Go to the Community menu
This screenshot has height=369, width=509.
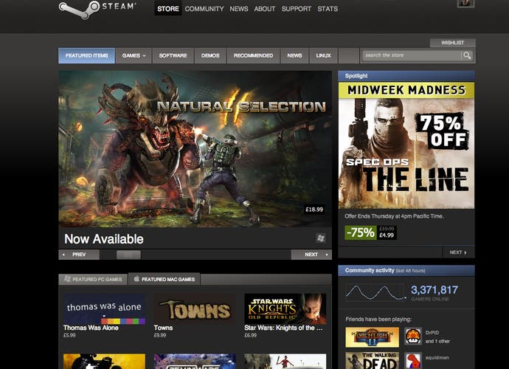click(x=204, y=9)
